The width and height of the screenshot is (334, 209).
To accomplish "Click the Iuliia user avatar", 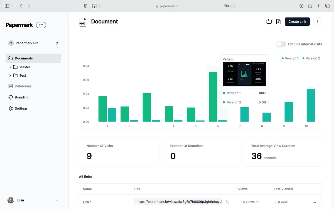I will pos(11,200).
